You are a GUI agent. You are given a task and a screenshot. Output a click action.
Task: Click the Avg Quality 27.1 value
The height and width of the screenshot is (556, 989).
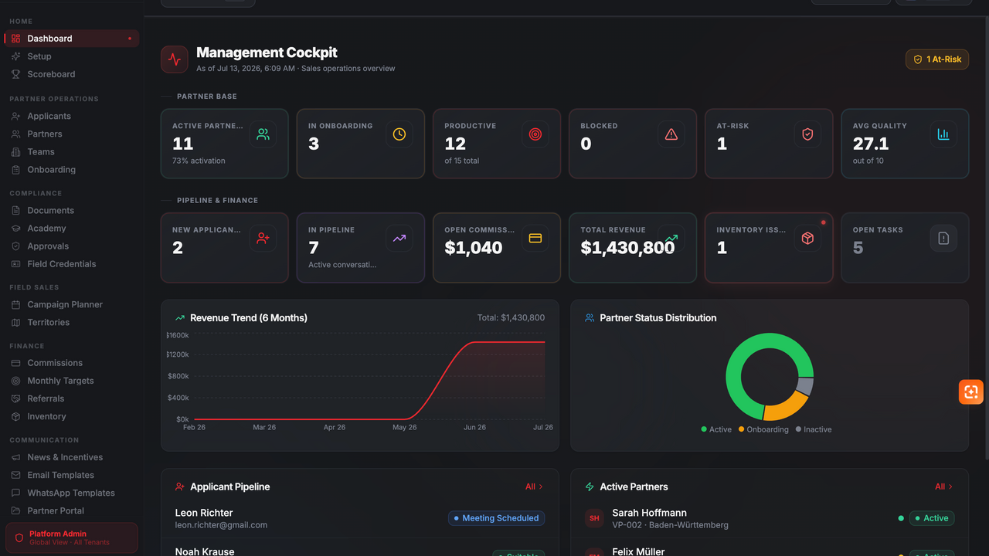[871, 144]
